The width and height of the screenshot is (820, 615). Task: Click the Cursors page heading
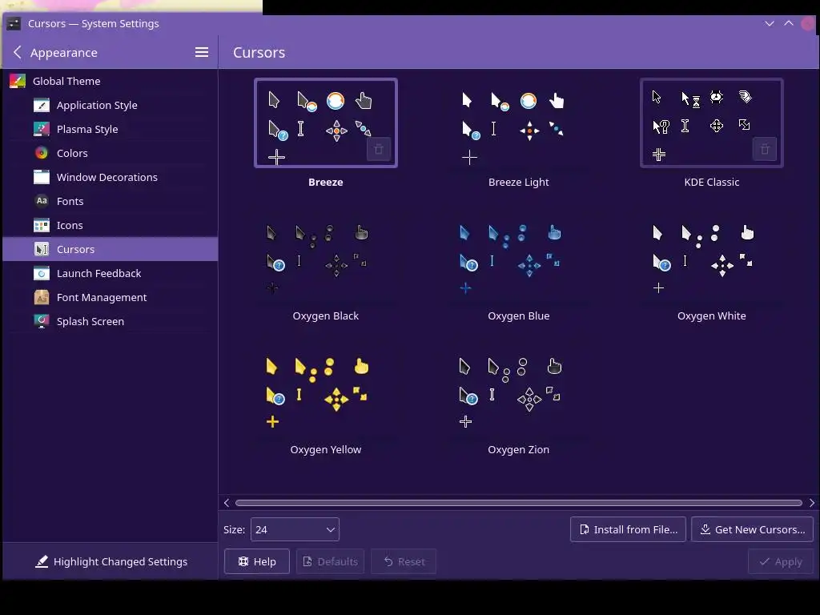[259, 52]
